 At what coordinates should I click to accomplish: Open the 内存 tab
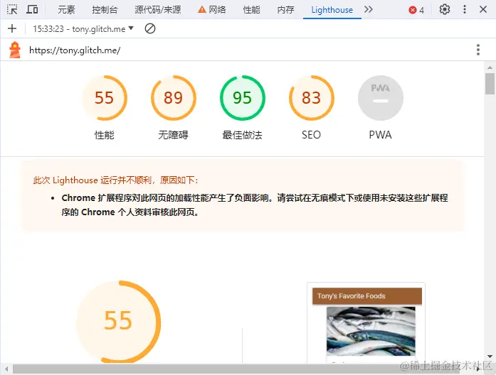(x=285, y=10)
